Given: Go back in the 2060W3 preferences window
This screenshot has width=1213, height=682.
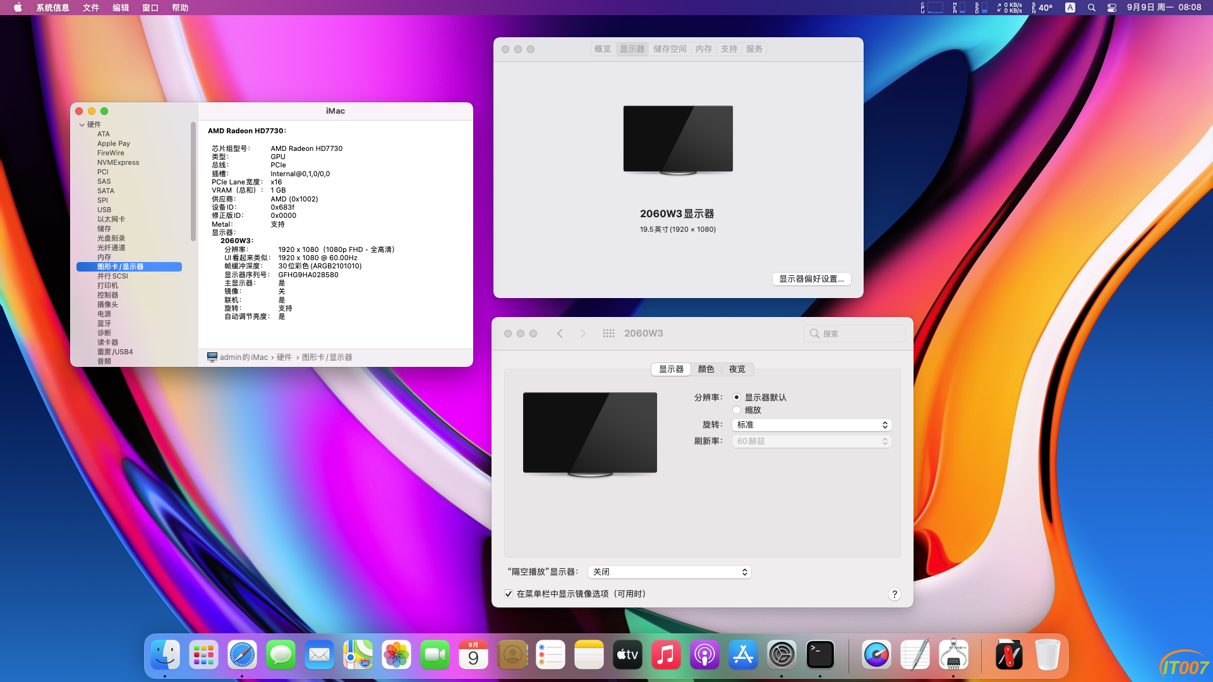Looking at the screenshot, I should coord(560,333).
